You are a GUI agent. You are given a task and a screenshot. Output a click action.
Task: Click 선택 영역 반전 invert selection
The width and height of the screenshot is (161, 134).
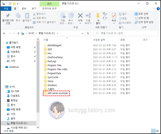(144, 22)
